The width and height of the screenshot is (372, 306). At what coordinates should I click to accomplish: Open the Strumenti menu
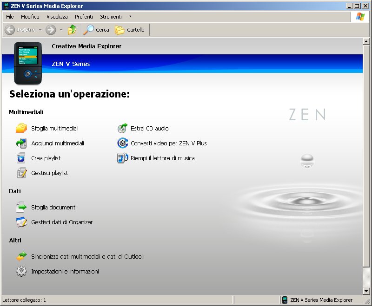[x=111, y=17]
